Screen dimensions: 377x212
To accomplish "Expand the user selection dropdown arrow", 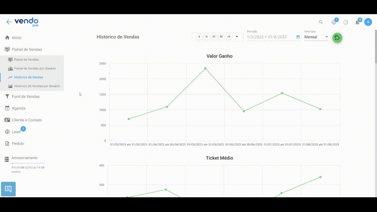I will point(237,37).
